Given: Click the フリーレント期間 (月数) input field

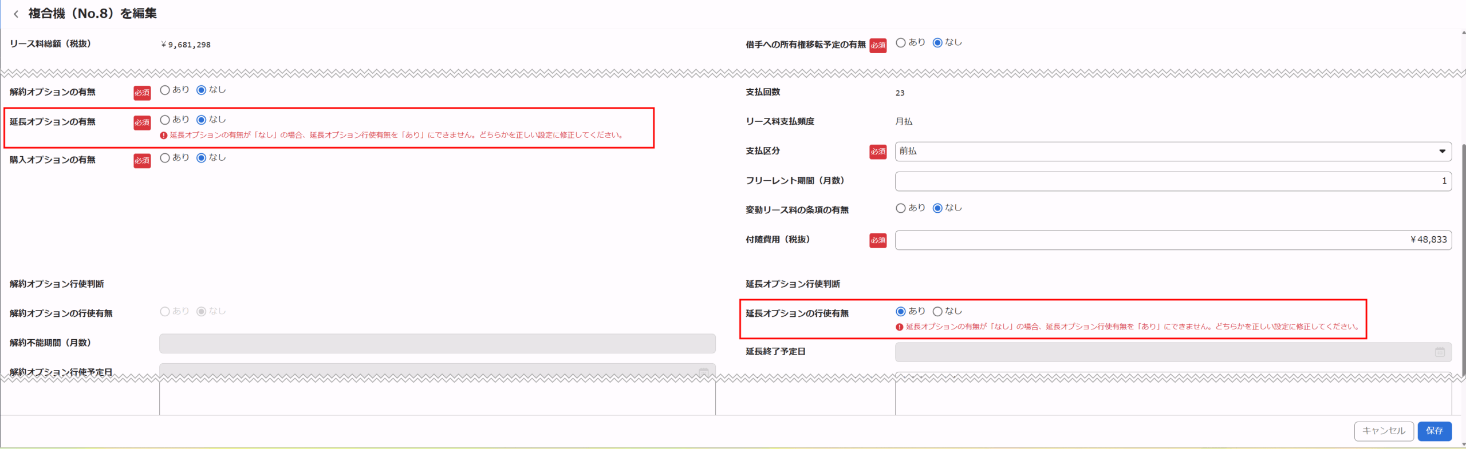Looking at the screenshot, I should coord(1173,181).
